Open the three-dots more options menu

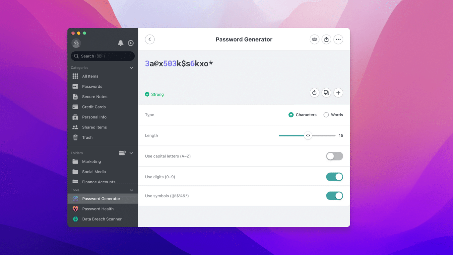[x=338, y=40]
